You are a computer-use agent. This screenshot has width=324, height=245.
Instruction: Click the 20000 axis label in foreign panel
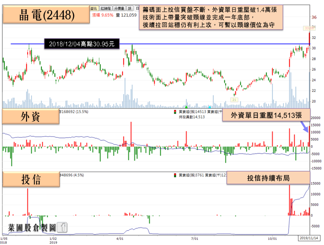[x=316, y=118]
